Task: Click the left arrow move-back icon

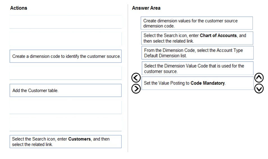Action: pos(136,78)
